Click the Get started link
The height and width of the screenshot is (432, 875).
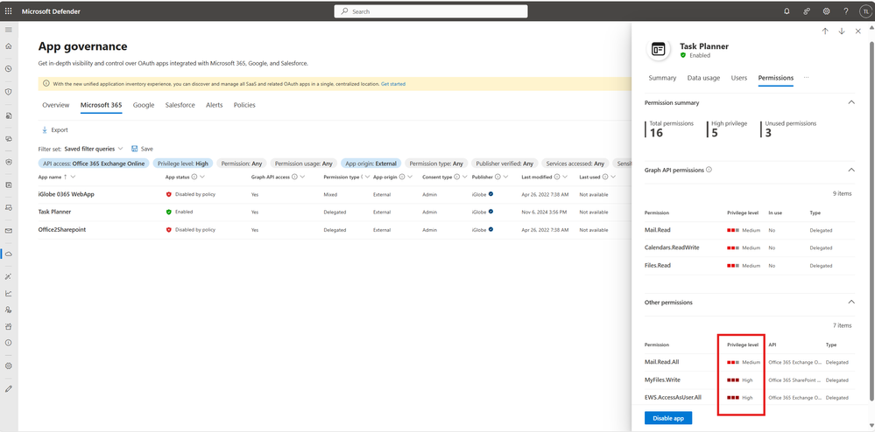(x=393, y=84)
